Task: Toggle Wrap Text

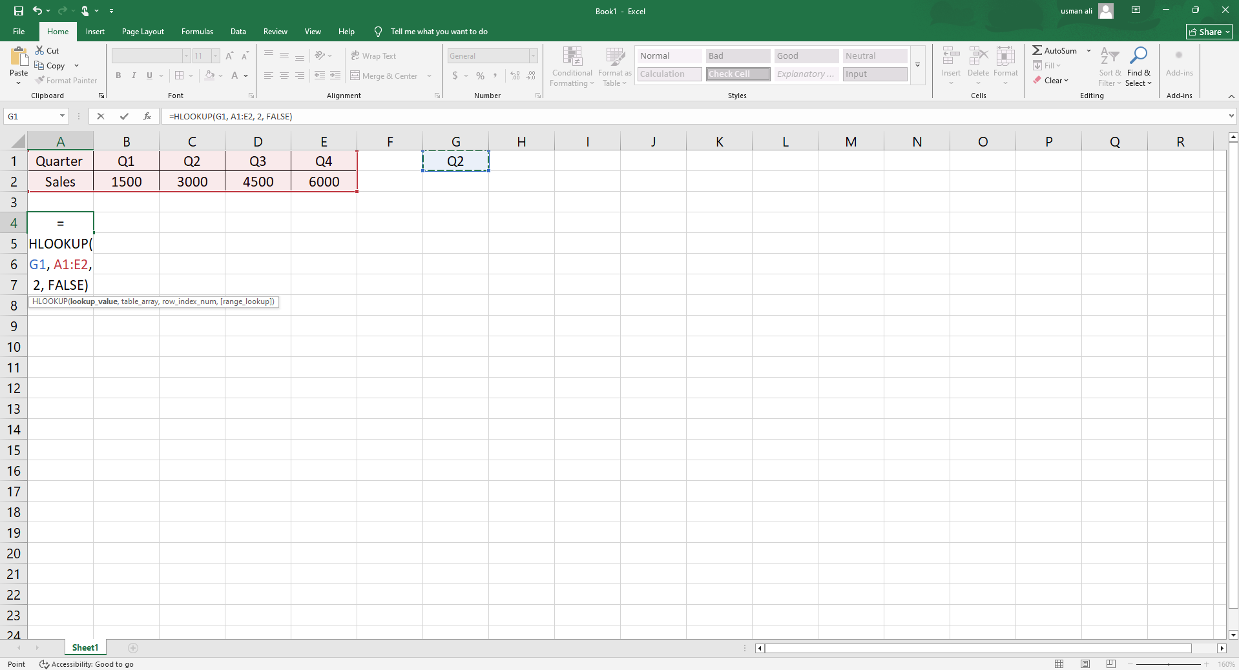Action: click(373, 56)
